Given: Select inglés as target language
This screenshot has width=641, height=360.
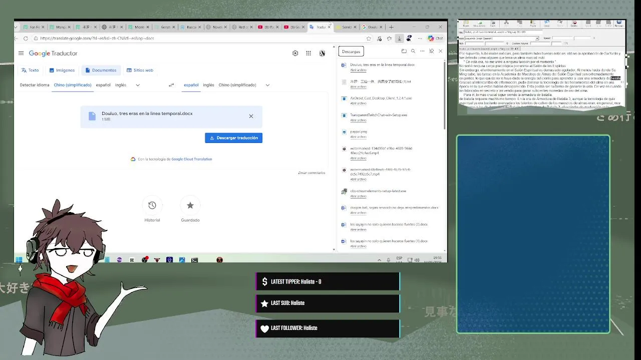Looking at the screenshot, I should (x=208, y=85).
